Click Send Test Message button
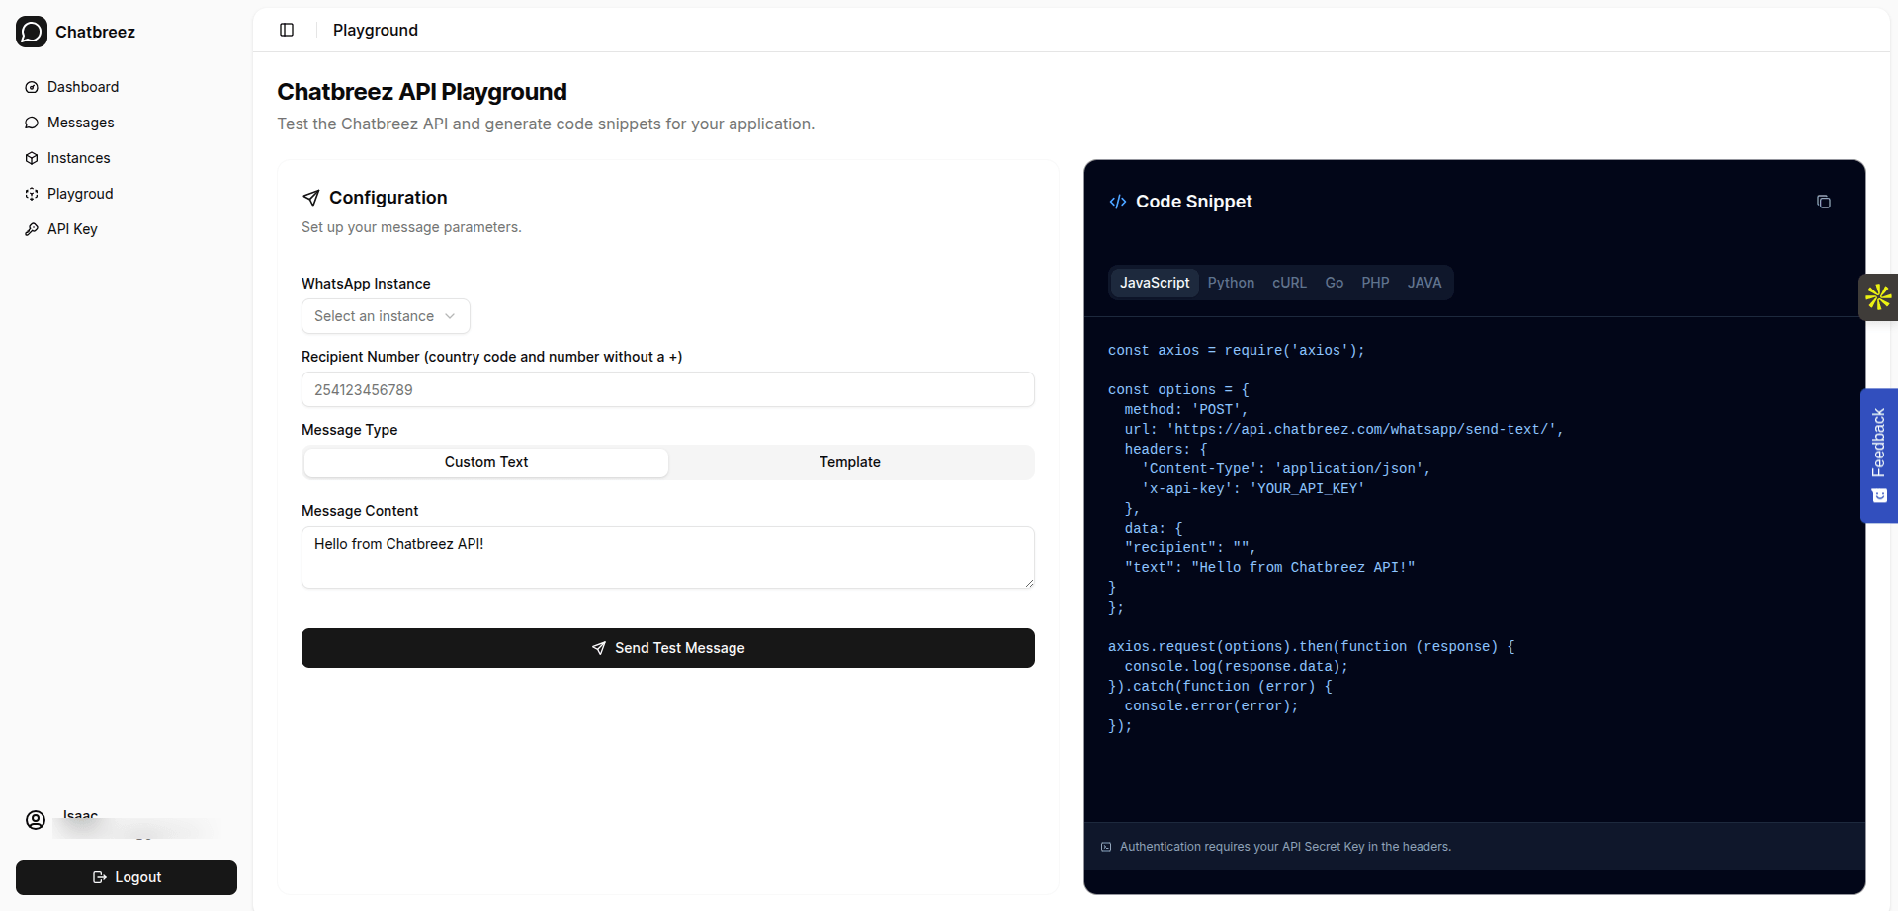The width and height of the screenshot is (1898, 911). tap(668, 648)
